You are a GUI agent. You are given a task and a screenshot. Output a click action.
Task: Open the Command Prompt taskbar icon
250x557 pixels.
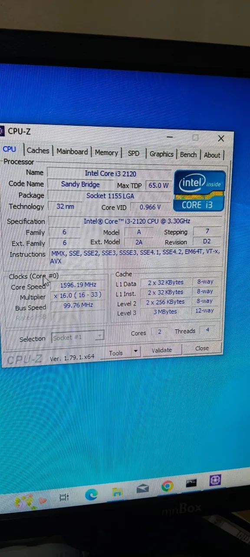click(x=191, y=483)
